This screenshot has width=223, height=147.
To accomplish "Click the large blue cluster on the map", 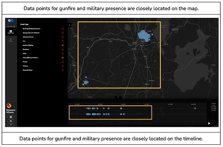I will pos(144,36).
